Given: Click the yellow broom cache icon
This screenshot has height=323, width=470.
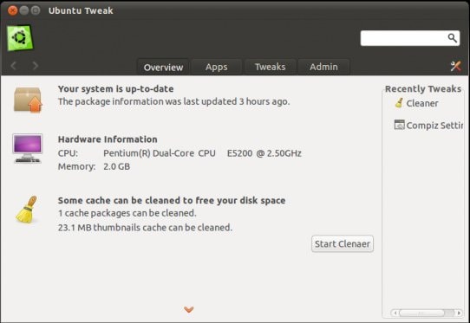Looking at the screenshot, I should [x=26, y=210].
